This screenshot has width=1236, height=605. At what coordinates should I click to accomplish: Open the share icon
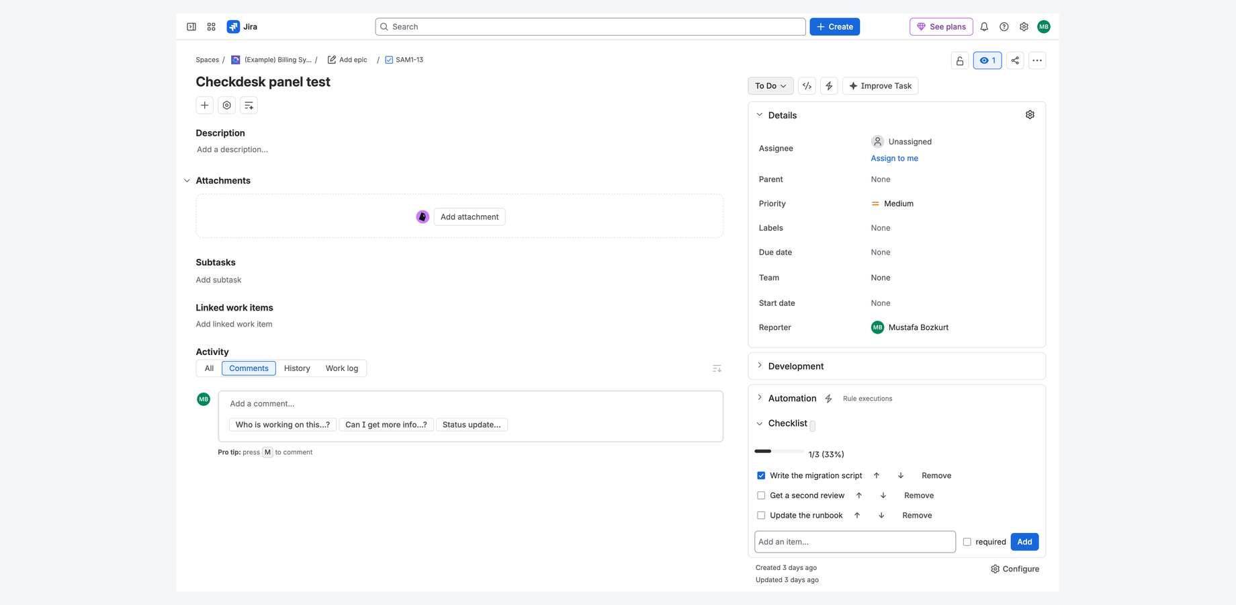tap(1015, 61)
